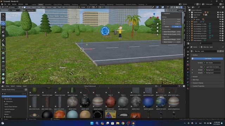Toggle the second outliner collection's exclude checkbox
The height and width of the screenshot is (126, 225).
click(218, 15)
